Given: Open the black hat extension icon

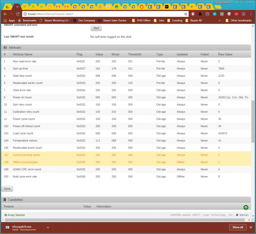Looking at the screenshot, I should click(200, 14).
